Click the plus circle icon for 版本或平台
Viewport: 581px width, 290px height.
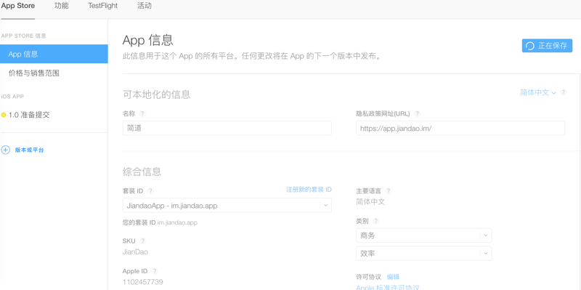pos(6,150)
